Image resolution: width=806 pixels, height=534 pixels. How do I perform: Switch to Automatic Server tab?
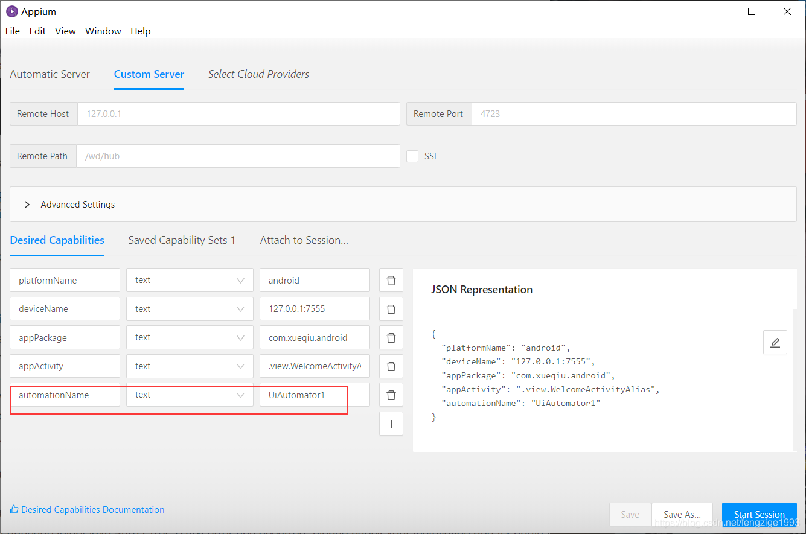[50, 74]
